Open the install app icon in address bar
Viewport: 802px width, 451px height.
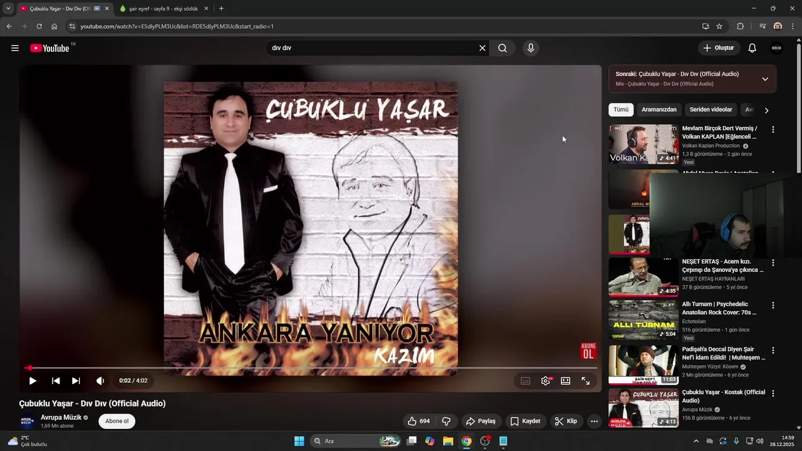tap(706, 26)
